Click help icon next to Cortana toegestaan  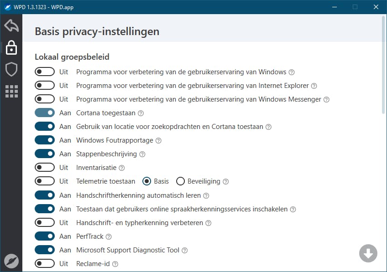141,113
